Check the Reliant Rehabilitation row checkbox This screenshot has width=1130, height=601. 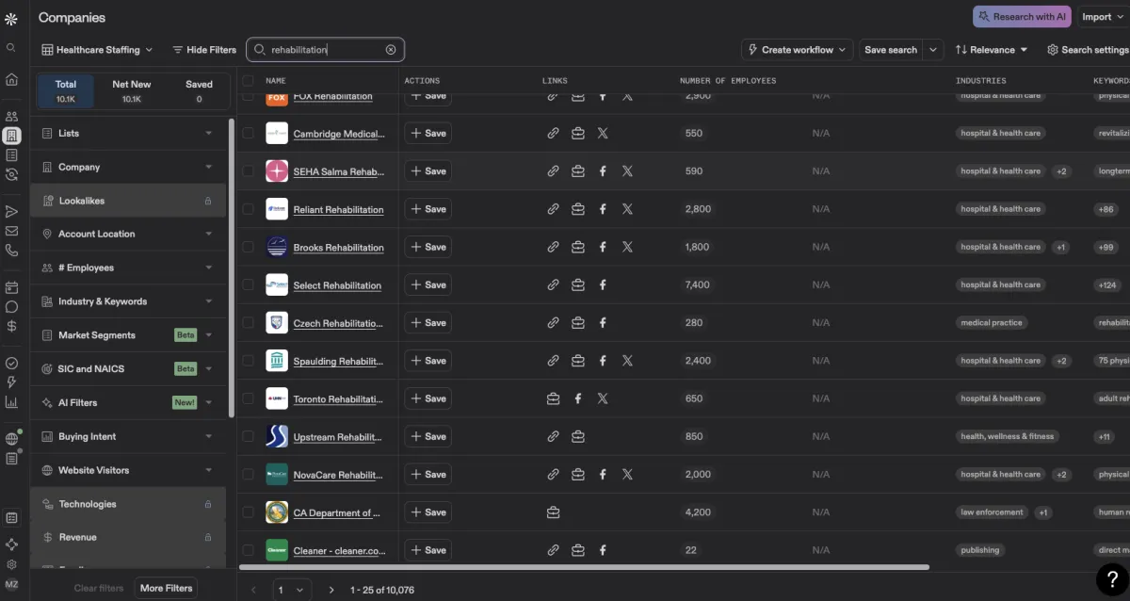(x=248, y=209)
